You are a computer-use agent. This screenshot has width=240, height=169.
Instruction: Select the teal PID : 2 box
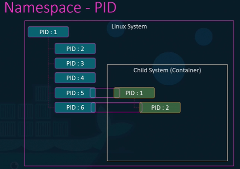(x=75, y=49)
